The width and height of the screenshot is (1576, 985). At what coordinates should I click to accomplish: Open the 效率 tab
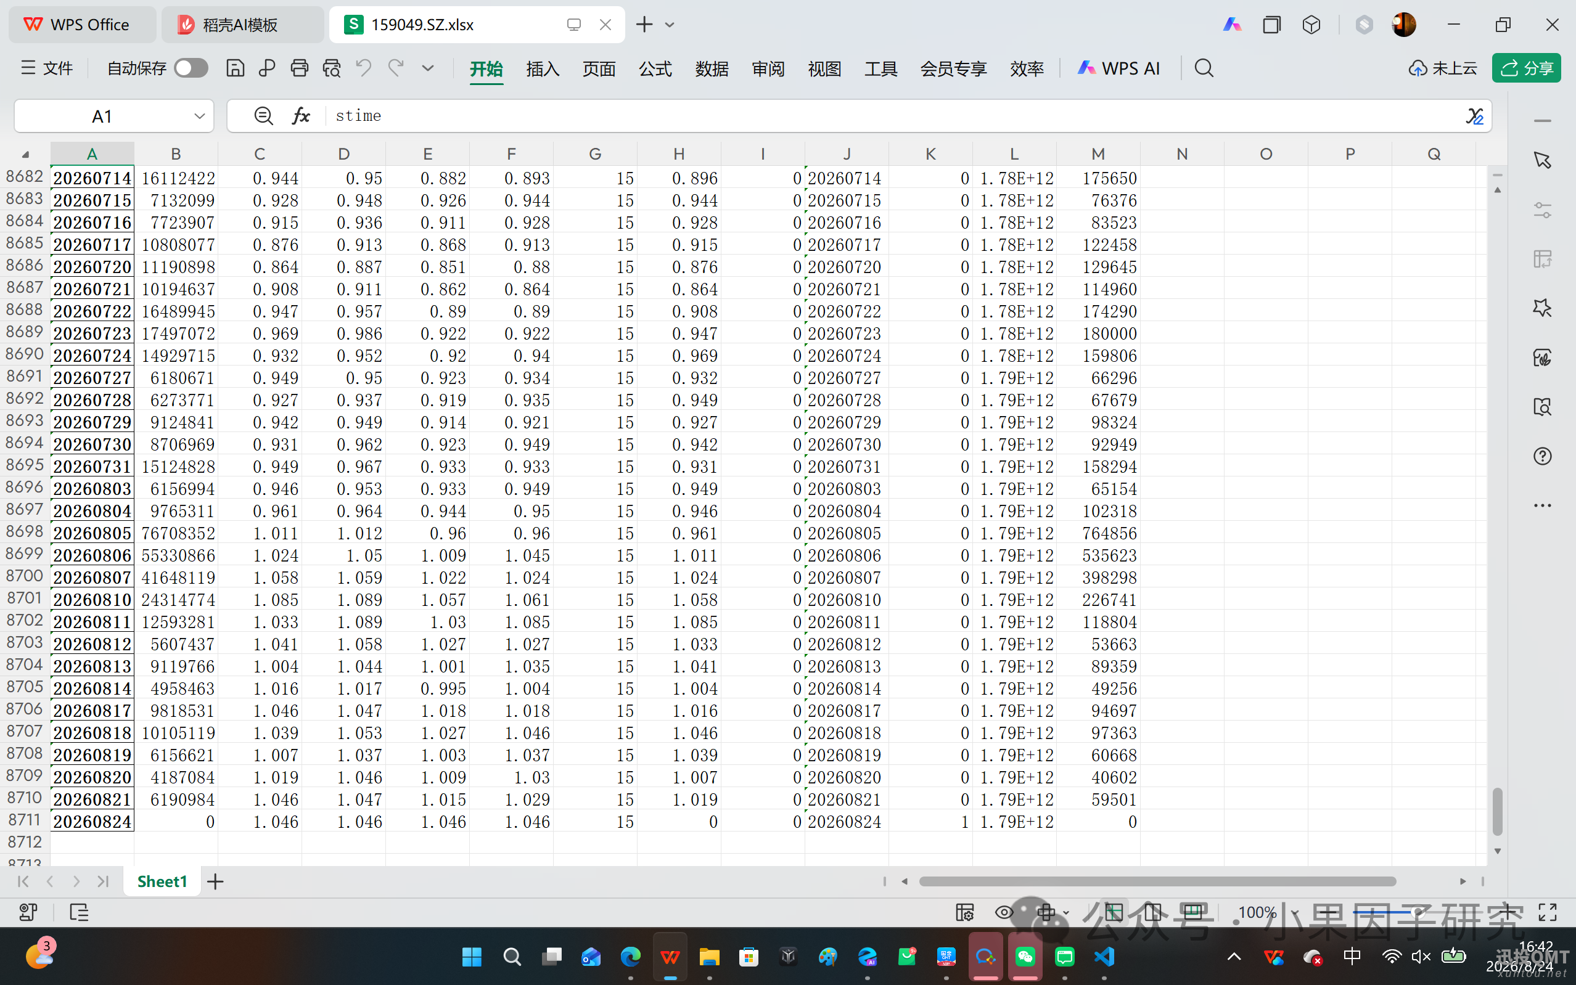pos(1027,68)
